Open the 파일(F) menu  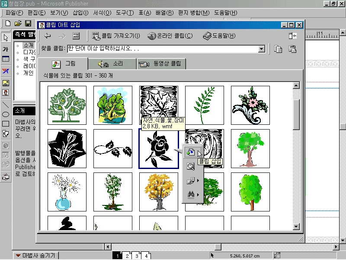[14, 13]
